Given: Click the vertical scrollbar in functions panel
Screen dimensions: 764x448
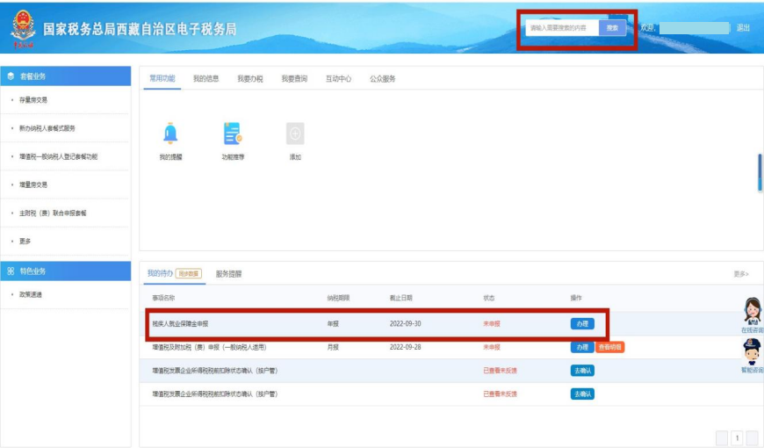Looking at the screenshot, I should point(760,172).
